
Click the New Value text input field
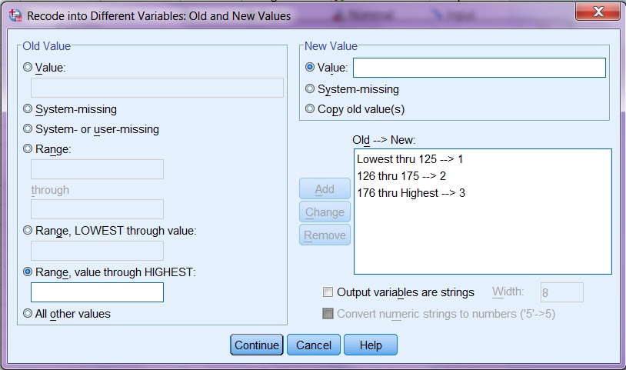click(x=478, y=68)
